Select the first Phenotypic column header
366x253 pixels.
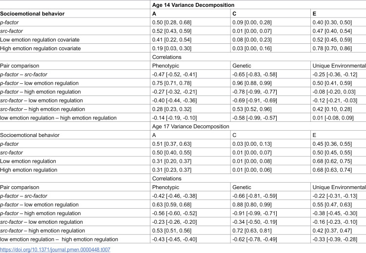click(165, 66)
